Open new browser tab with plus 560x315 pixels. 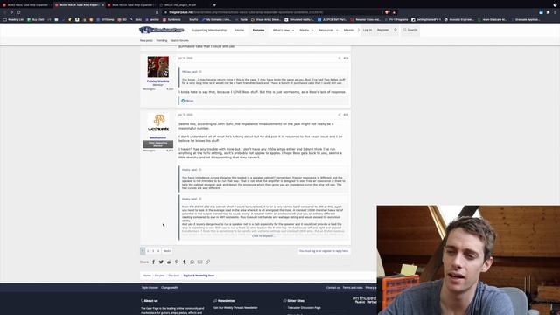(214, 5)
